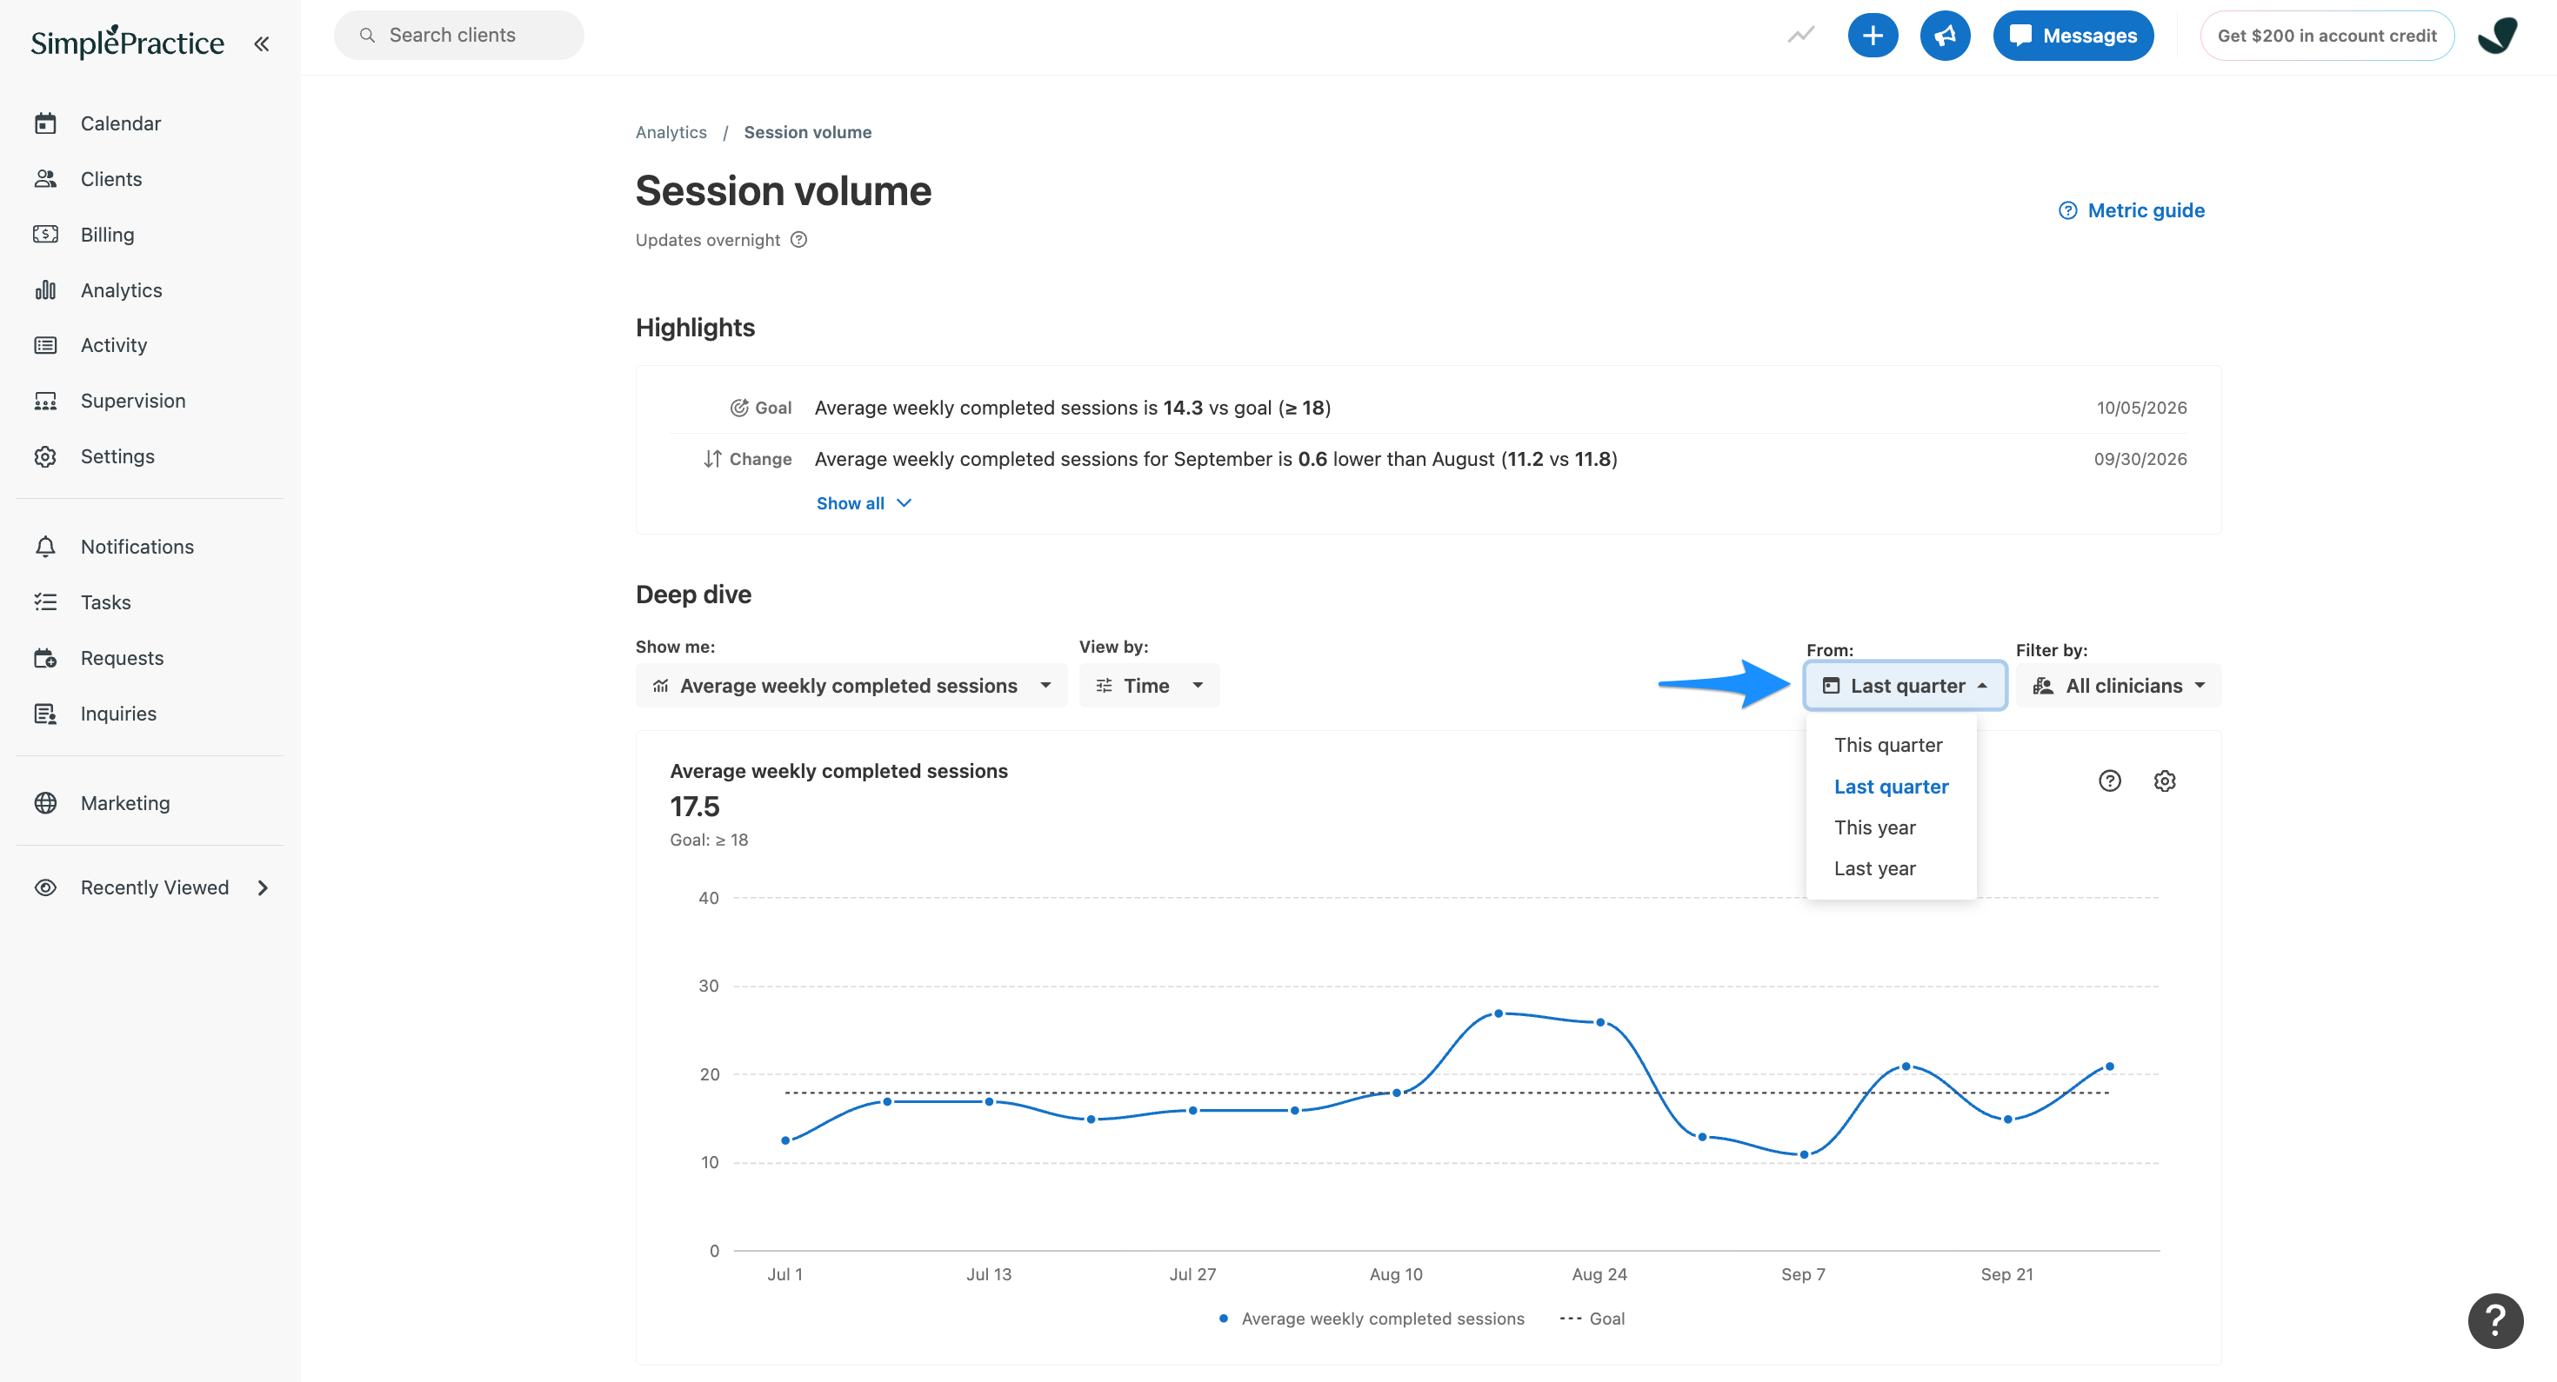Image resolution: width=2557 pixels, height=1382 pixels.
Task: Click the SimplePractice logo
Action: (127, 43)
